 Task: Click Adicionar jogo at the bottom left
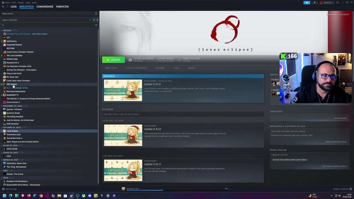pos(9,189)
